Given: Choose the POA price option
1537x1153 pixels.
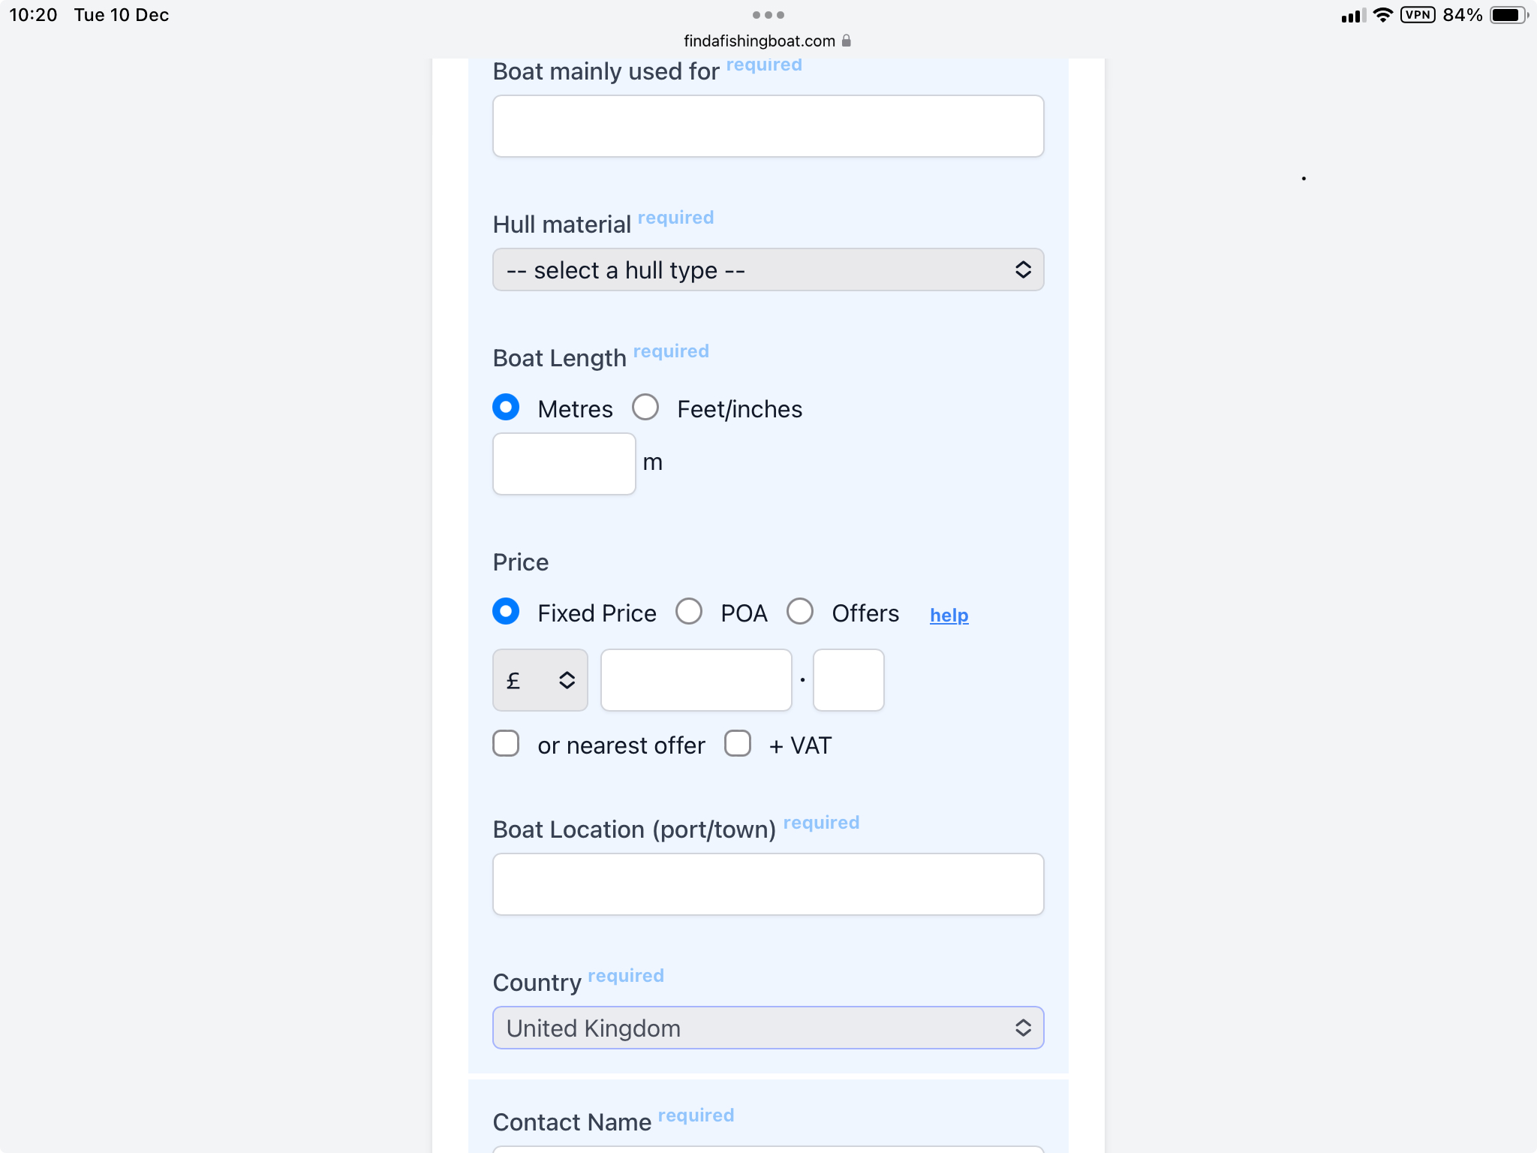Looking at the screenshot, I should [689, 612].
